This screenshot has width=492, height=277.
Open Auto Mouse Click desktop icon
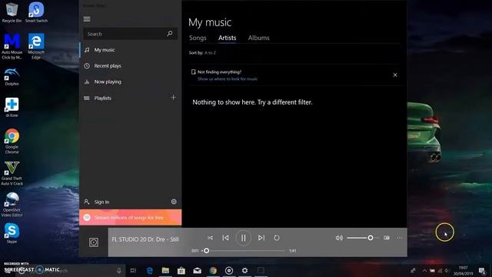point(12,46)
